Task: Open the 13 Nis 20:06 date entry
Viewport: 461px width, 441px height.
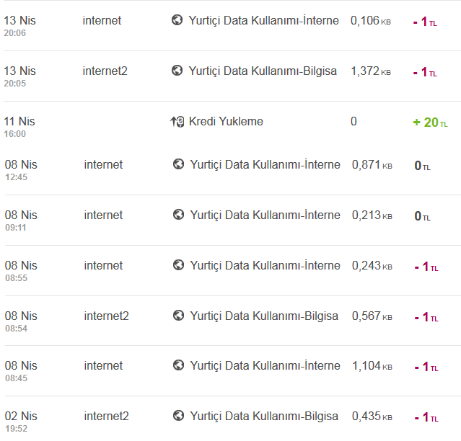Action: (19, 26)
